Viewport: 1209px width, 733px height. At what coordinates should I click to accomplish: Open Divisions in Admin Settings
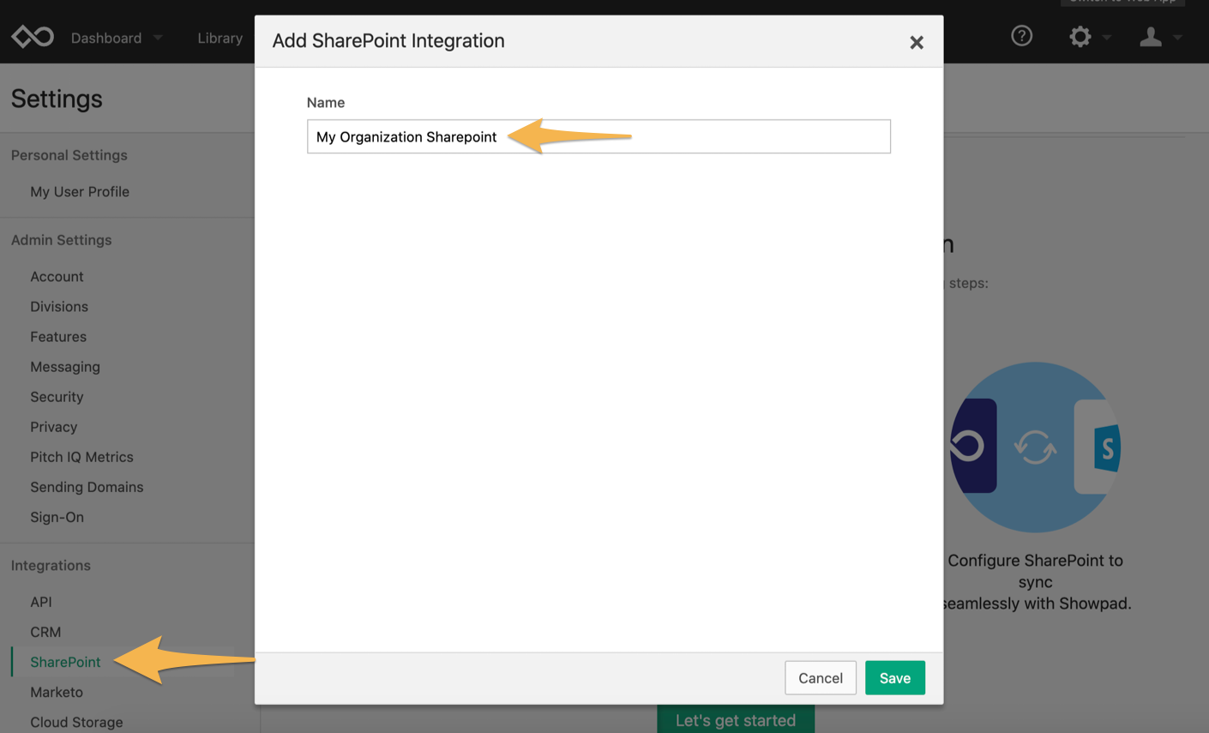click(59, 306)
